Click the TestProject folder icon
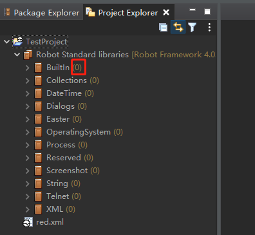255x235 pixels. point(18,42)
